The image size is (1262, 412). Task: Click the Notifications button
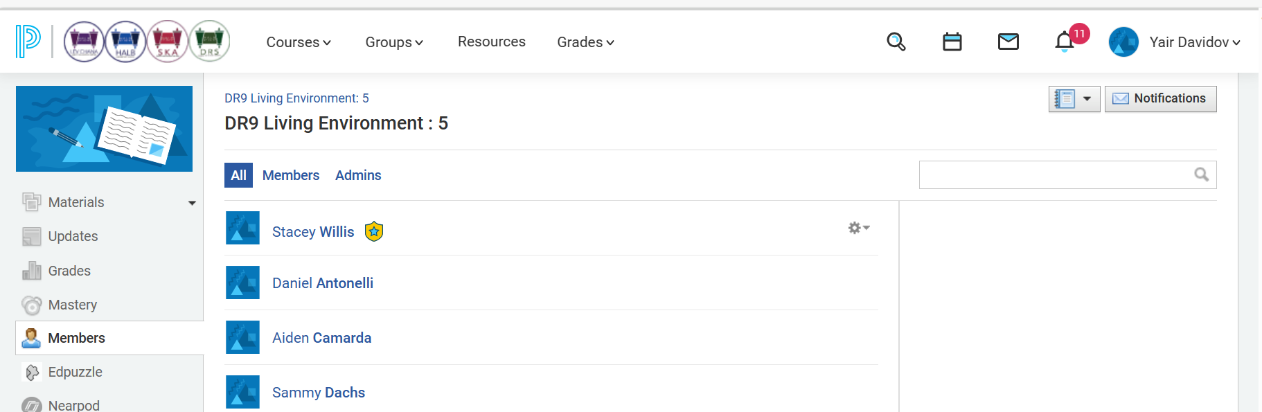1160,98
